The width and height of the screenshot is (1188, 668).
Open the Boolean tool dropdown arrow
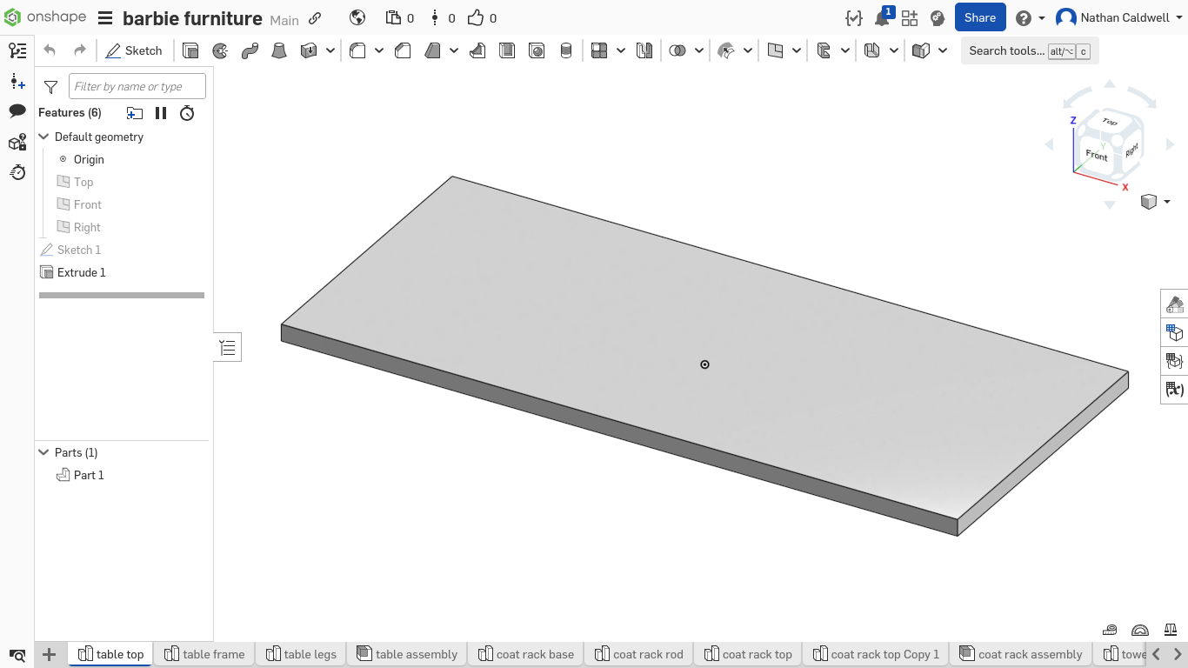[699, 51]
